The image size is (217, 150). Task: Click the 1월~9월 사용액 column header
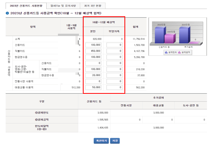[x=71, y=27]
